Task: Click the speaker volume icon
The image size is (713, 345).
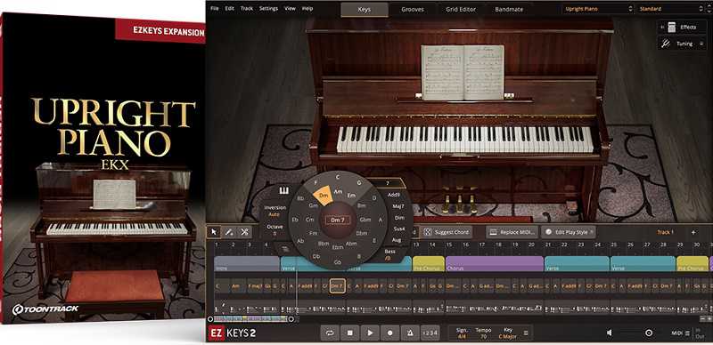Action: (x=609, y=333)
